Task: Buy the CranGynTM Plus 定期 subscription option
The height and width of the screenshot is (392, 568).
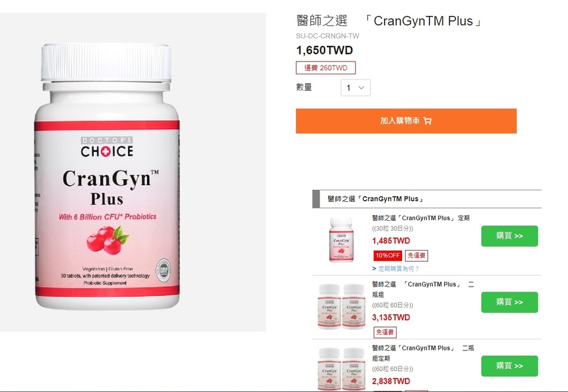Action: click(509, 236)
